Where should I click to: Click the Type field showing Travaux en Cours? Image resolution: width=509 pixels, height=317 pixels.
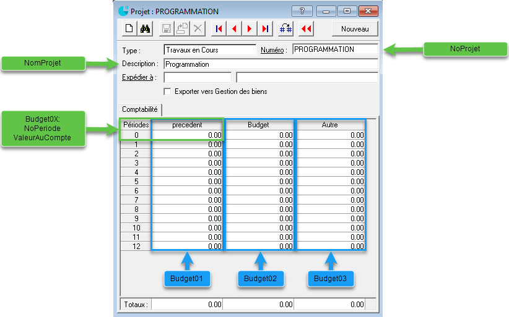pyautogui.click(x=209, y=49)
